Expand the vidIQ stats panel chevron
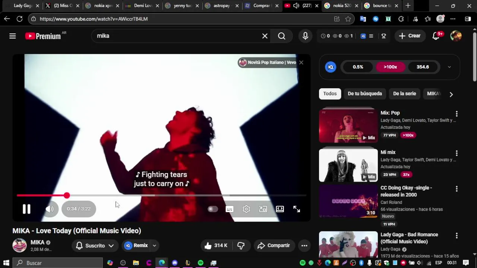Image resolution: width=477 pixels, height=268 pixels. (449, 67)
